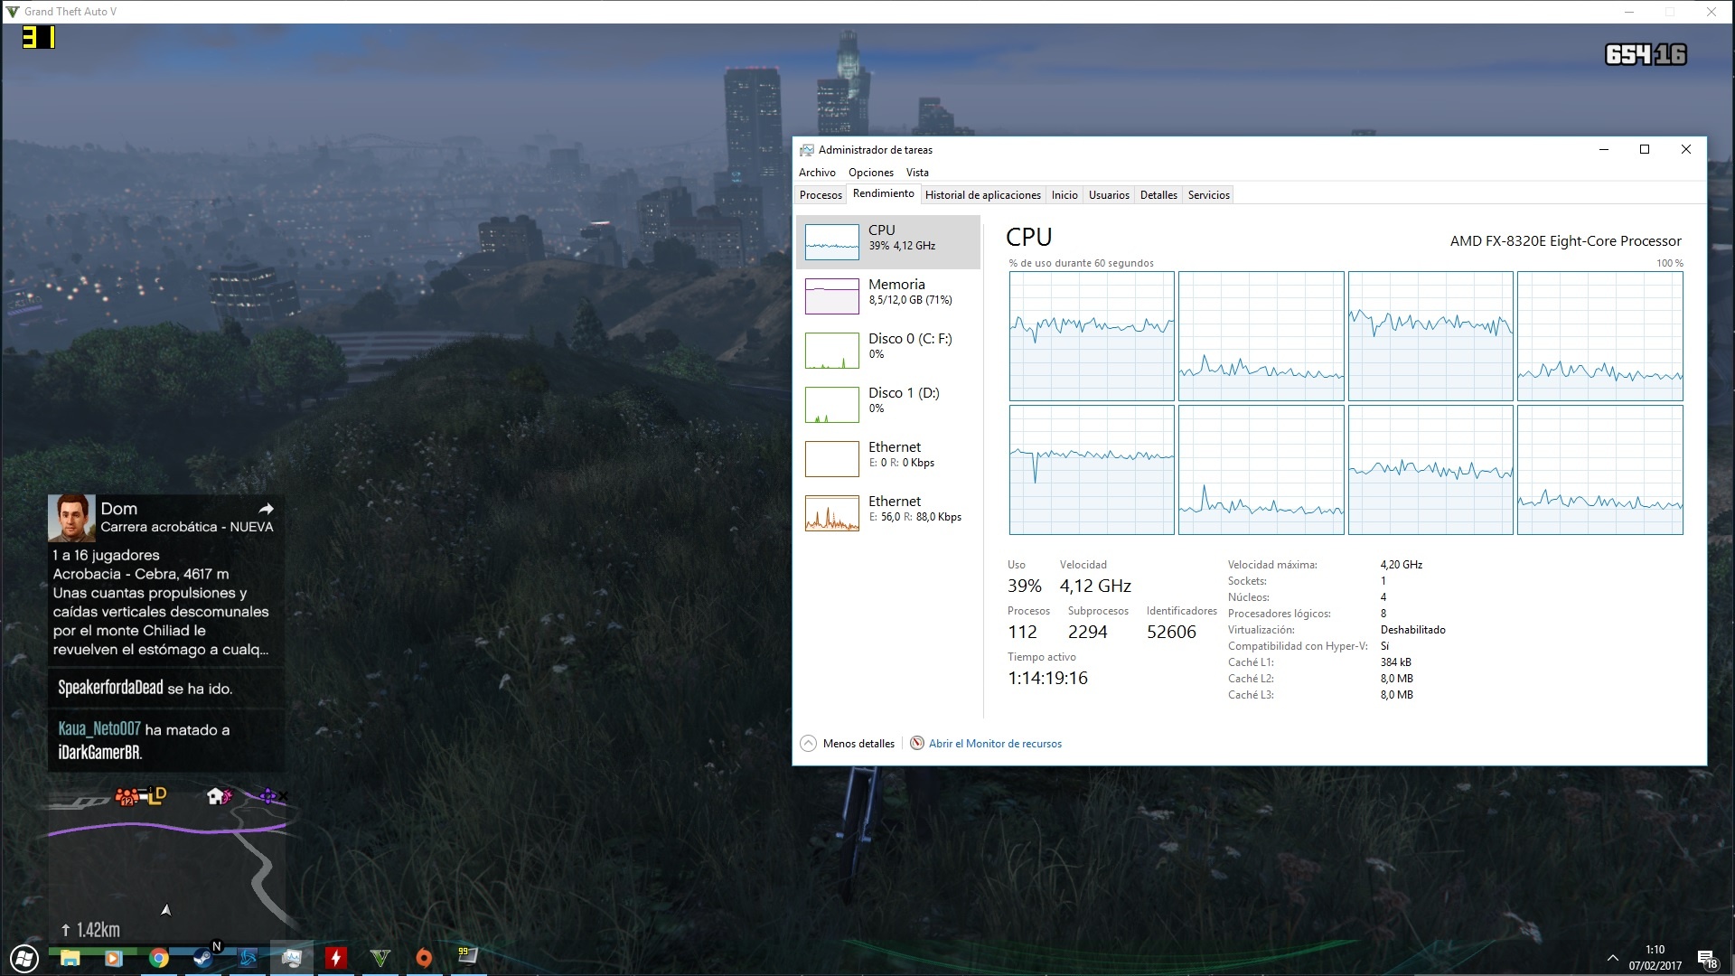Open the Vista menu
Viewport: 1735px width, 976px height.
click(x=917, y=173)
